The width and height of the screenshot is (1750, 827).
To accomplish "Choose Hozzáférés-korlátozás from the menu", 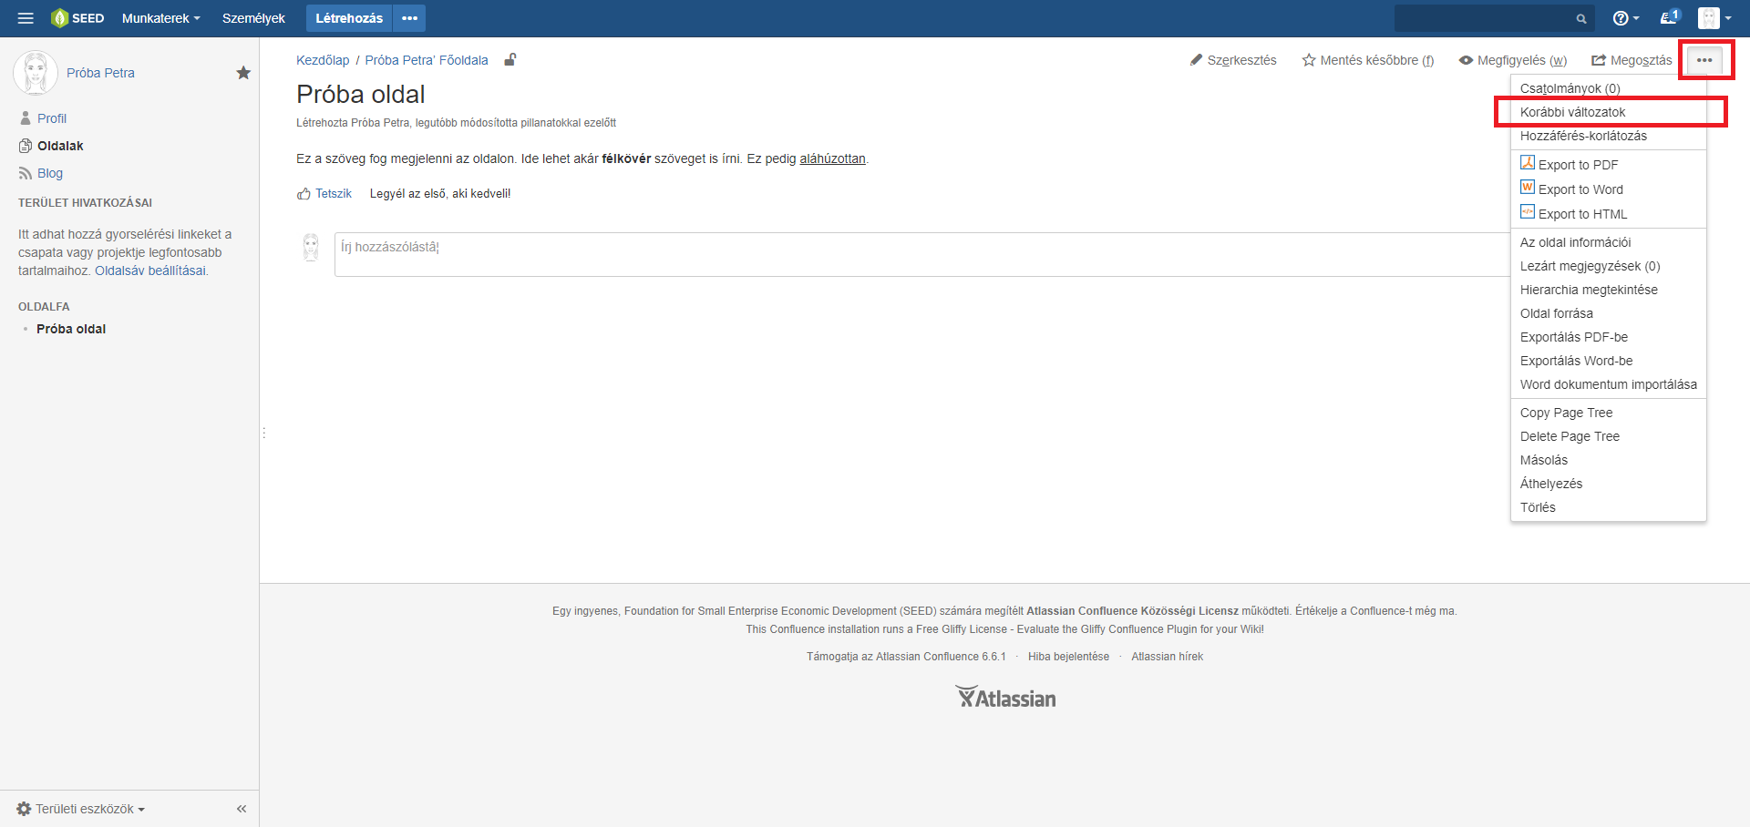I will pos(1583,136).
